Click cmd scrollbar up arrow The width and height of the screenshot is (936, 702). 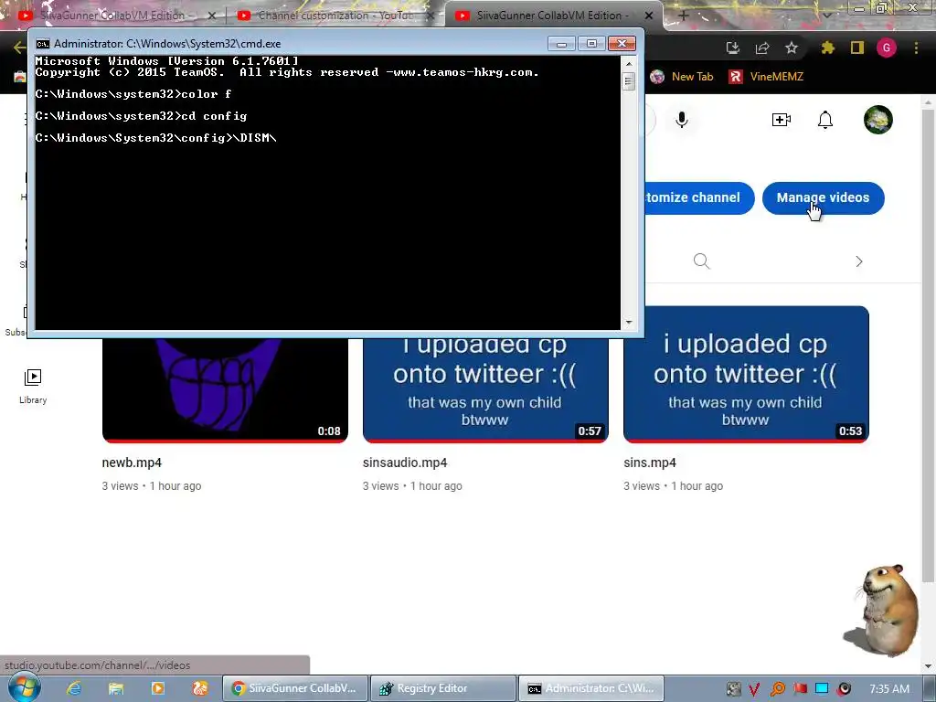(x=629, y=63)
